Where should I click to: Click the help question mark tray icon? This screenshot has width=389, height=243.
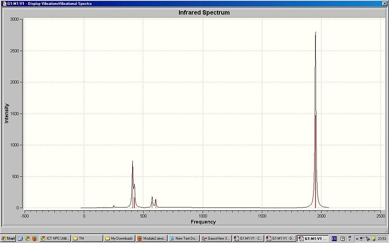coord(343,239)
